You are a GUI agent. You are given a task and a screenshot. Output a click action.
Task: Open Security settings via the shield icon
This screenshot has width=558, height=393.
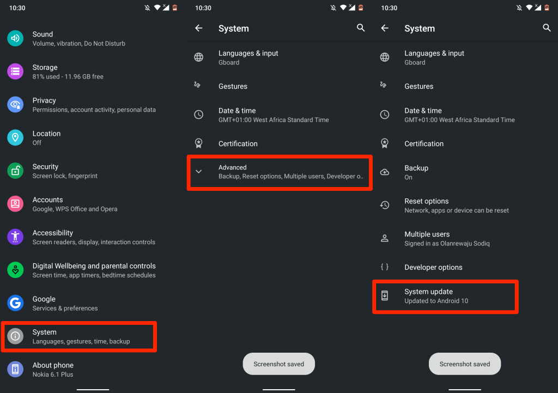(x=15, y=171)
